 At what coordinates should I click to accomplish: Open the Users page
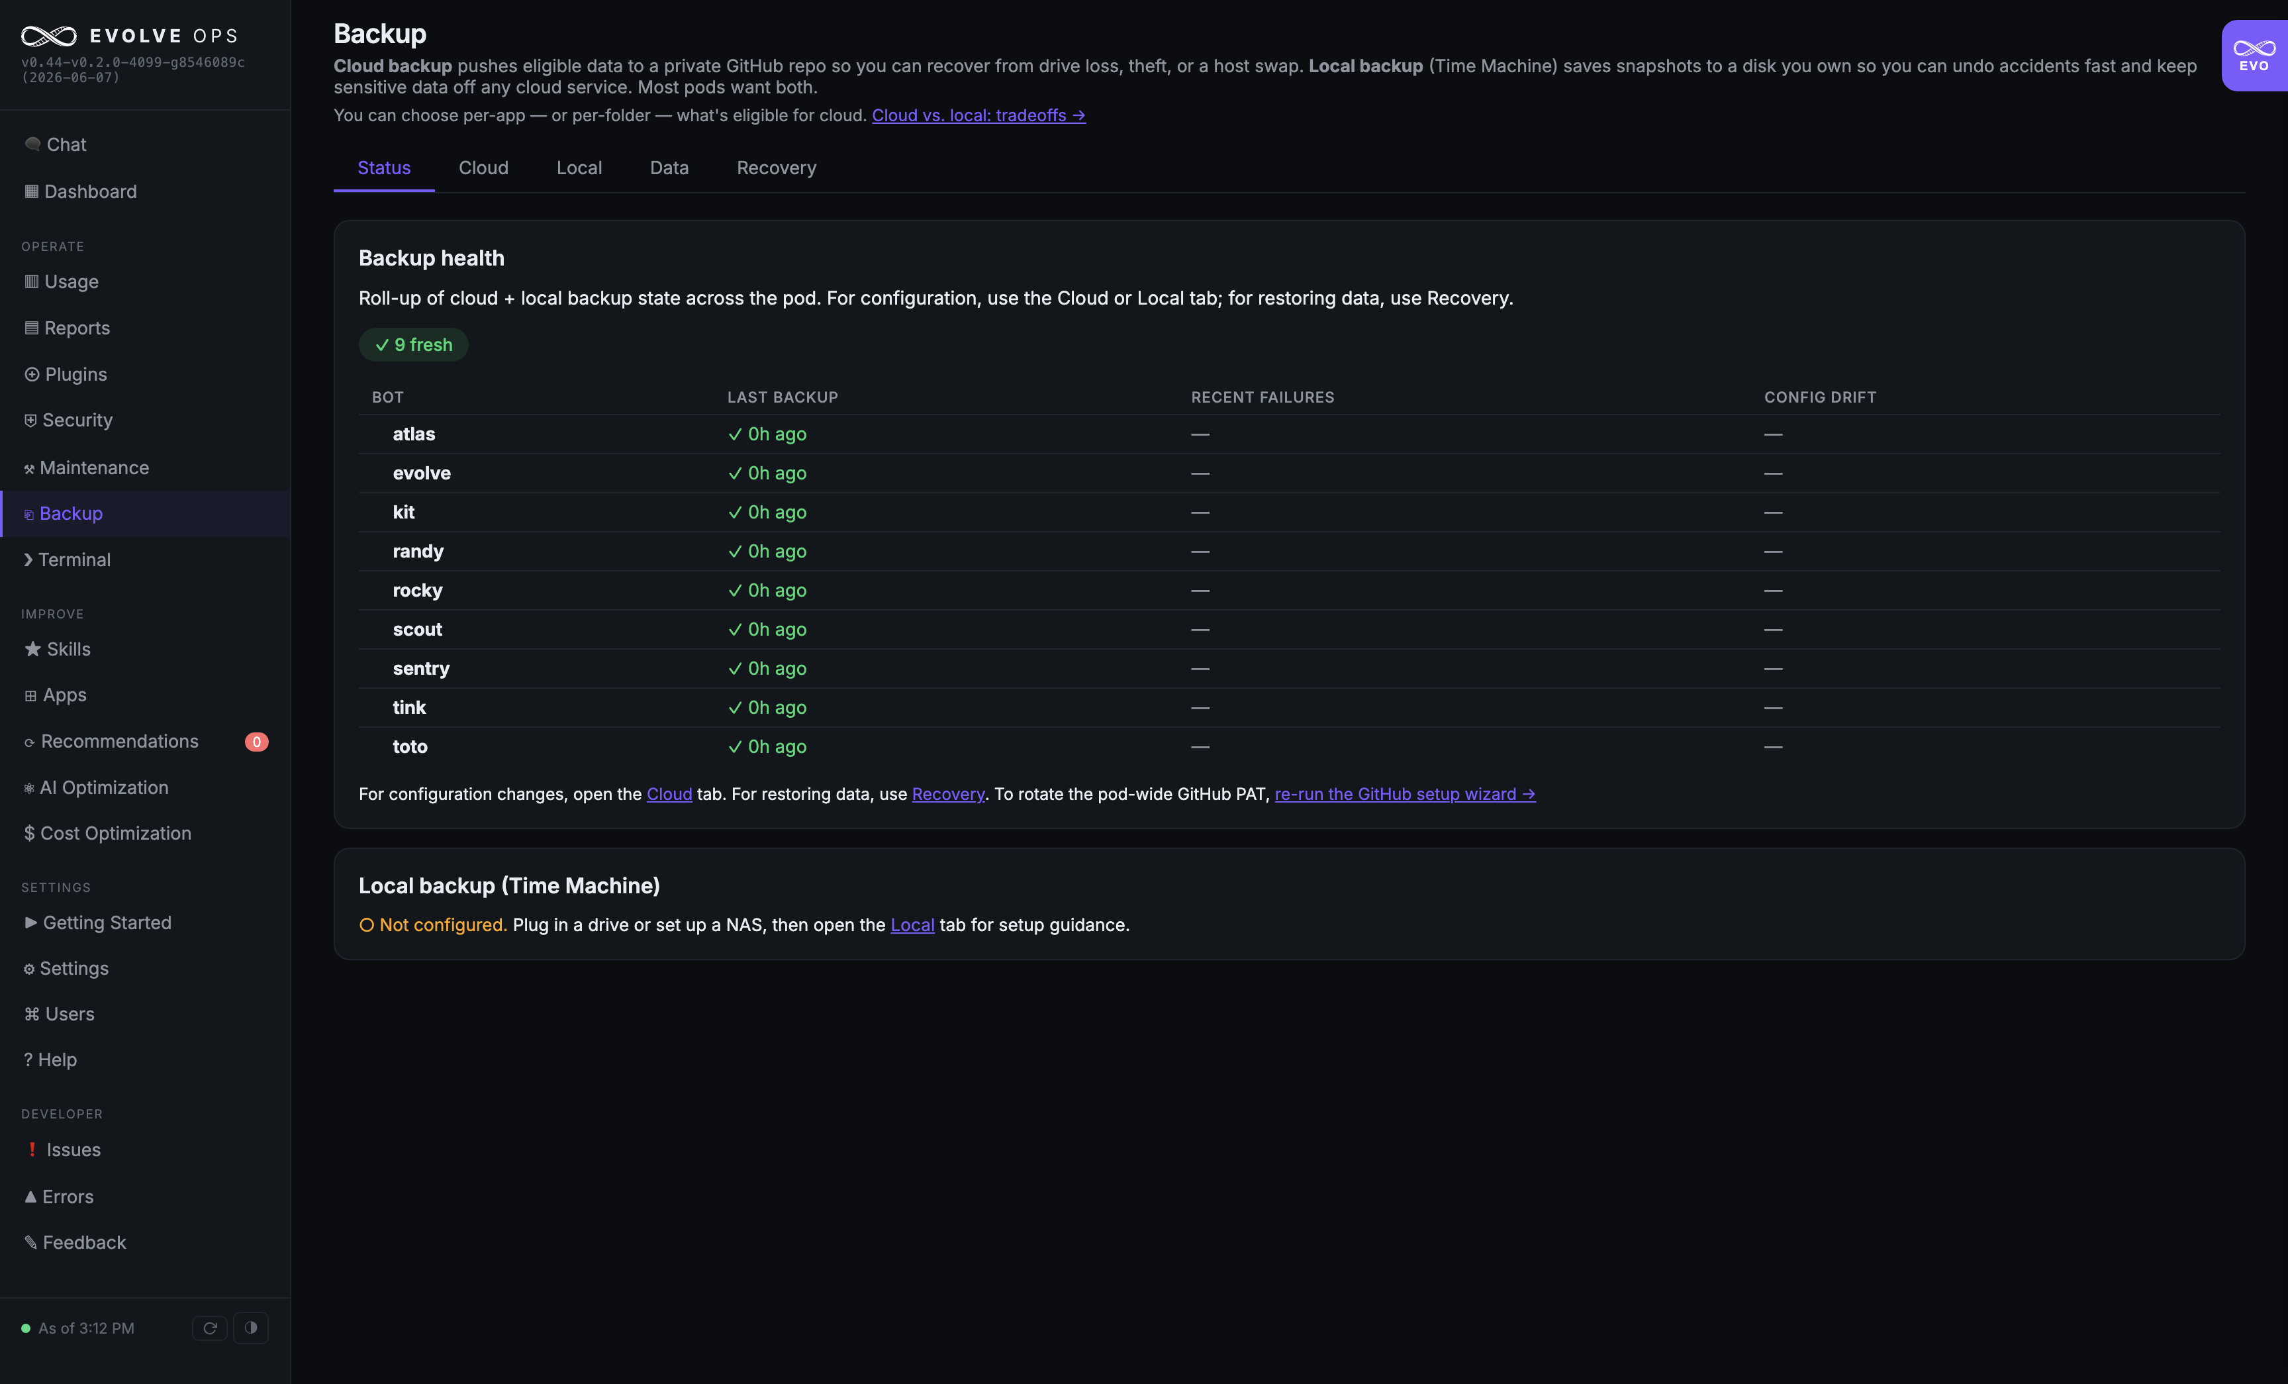(x=145, y=1014)
